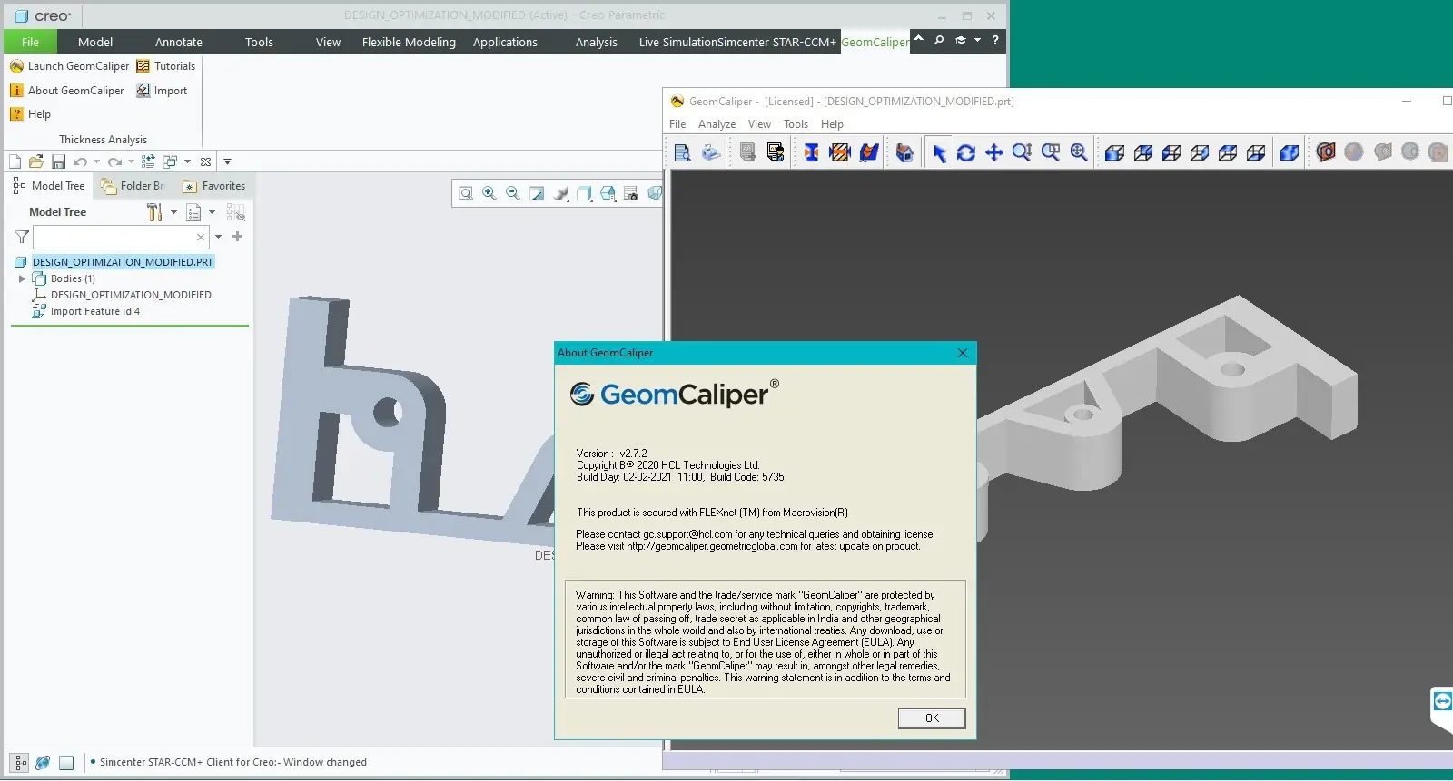Viewport: 1453px width, 781px height.
Task: Open Analyze menu in GeomCaliper window
Action: coord(717,124)
